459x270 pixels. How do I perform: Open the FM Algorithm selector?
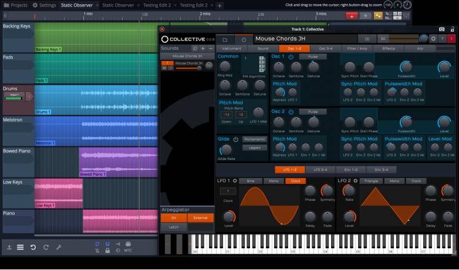click(254, 64)
